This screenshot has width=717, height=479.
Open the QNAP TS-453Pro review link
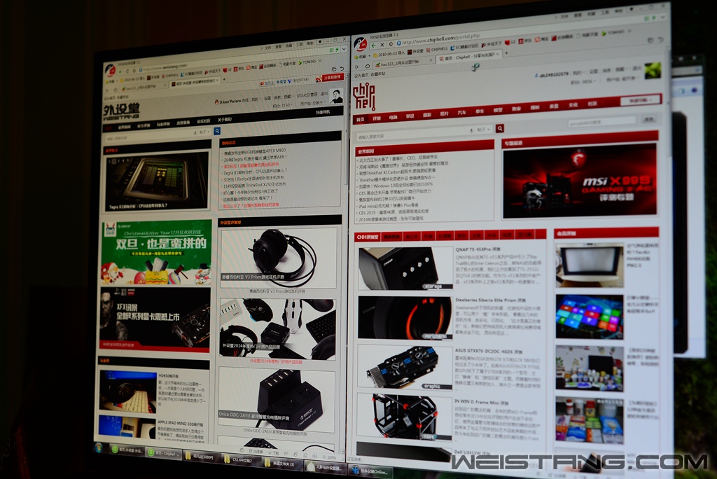[478, 249]
